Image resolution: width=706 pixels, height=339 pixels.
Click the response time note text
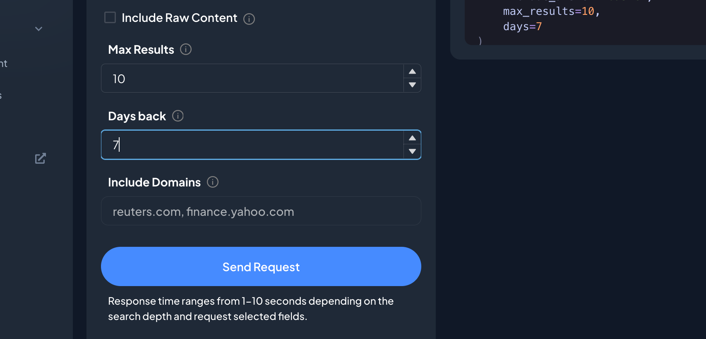[x=251, y=308]
